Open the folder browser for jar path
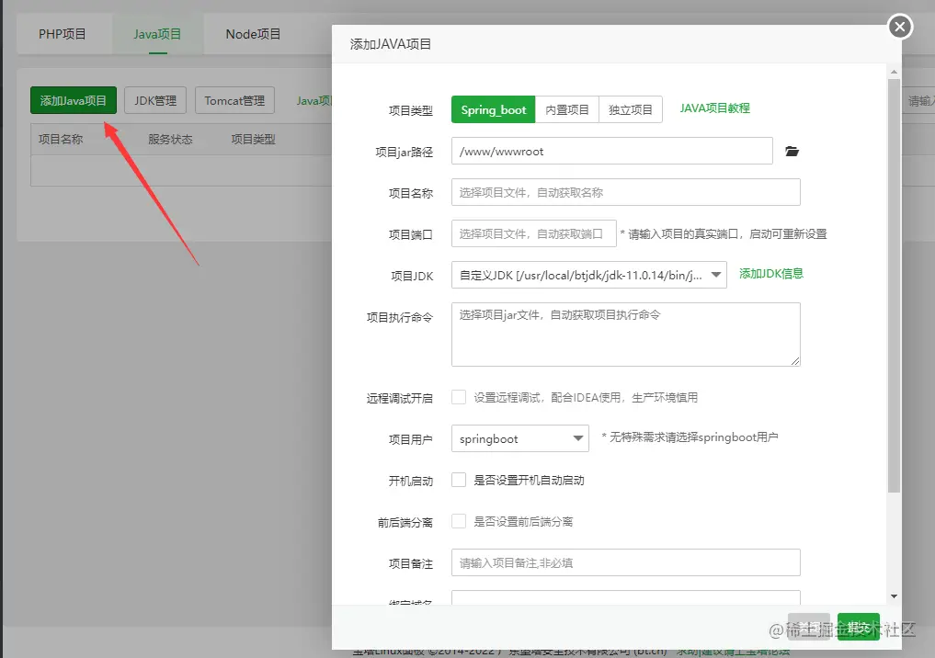 click(x=792, y=152)
